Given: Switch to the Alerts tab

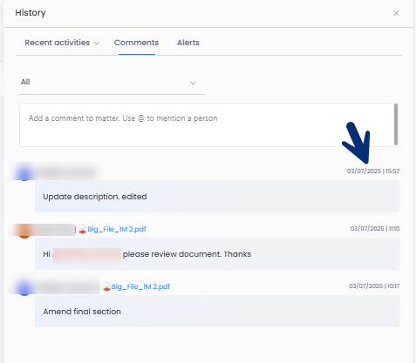Looking at the screenshot, I should pos(188,43).
